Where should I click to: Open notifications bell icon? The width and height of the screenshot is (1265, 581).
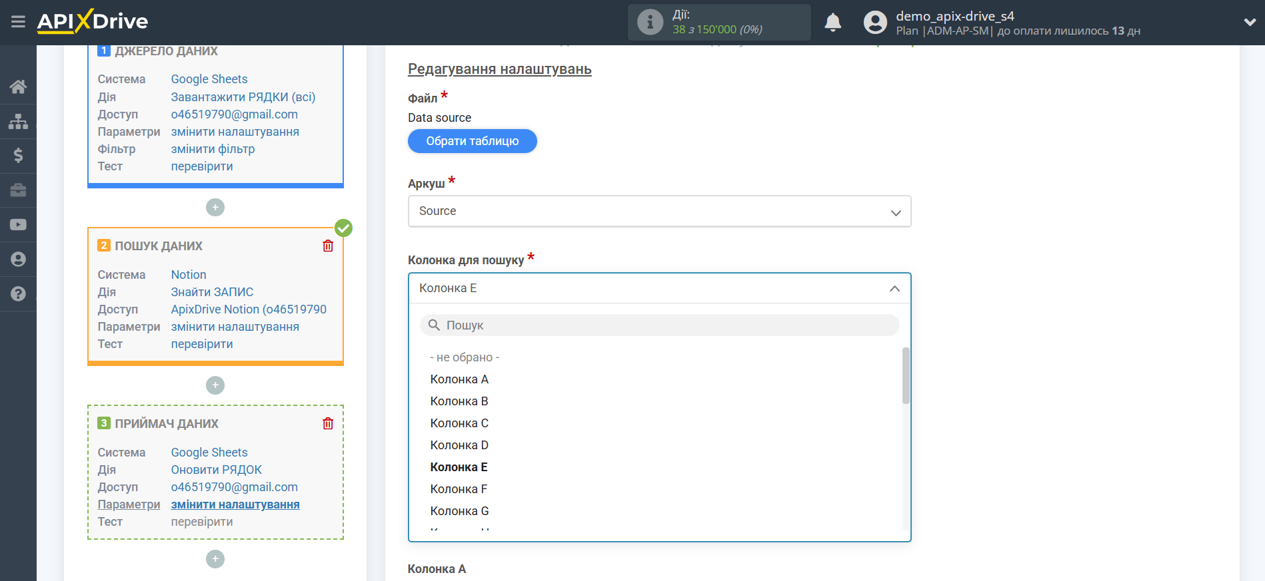coord(832,23)
